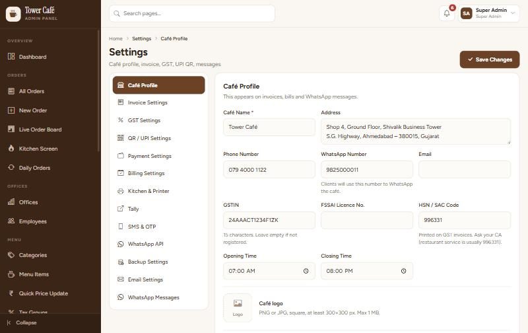This screenshot has width=528, height=333.
Task: Click the Opening Time clock icon
Action: pos(306,271)
